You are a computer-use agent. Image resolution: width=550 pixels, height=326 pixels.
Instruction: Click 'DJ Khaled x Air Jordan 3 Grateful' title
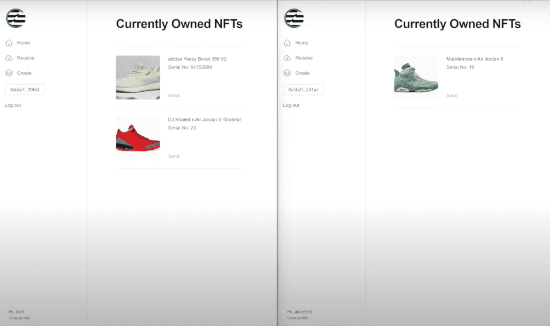pos(205,120)
